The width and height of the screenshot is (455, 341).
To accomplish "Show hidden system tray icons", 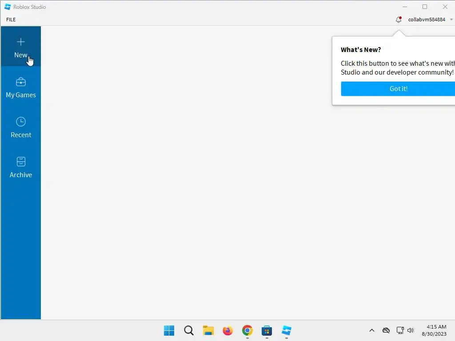I will tap(372, 330).
